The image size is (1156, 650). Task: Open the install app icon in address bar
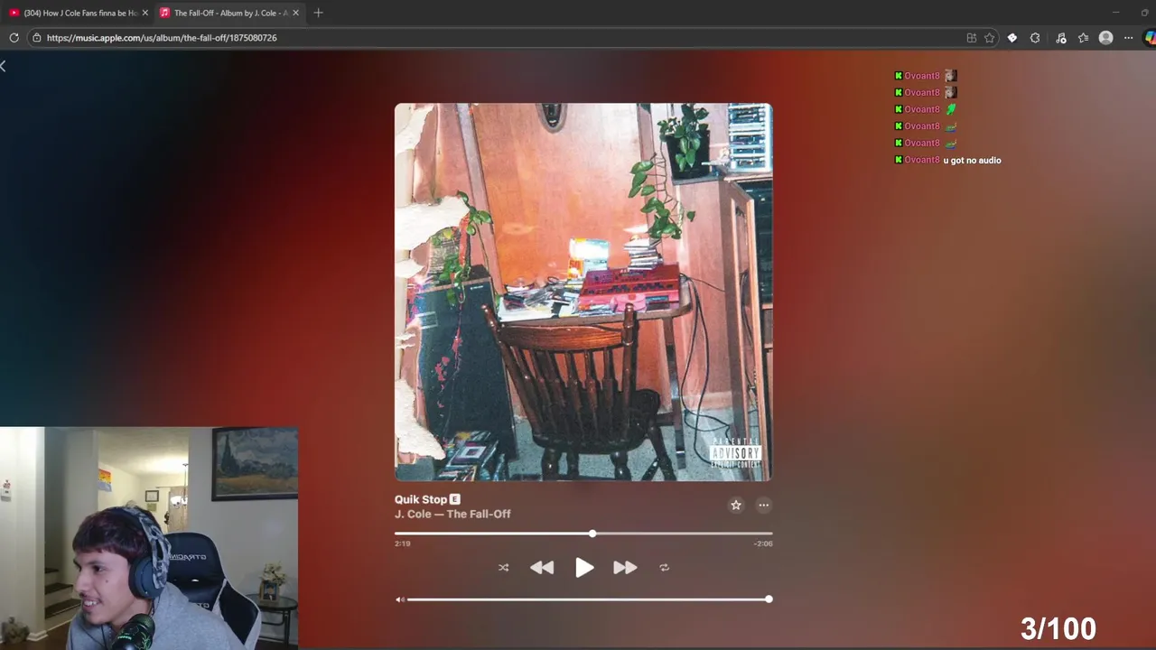pyautogui.click(x=972, y=38)
